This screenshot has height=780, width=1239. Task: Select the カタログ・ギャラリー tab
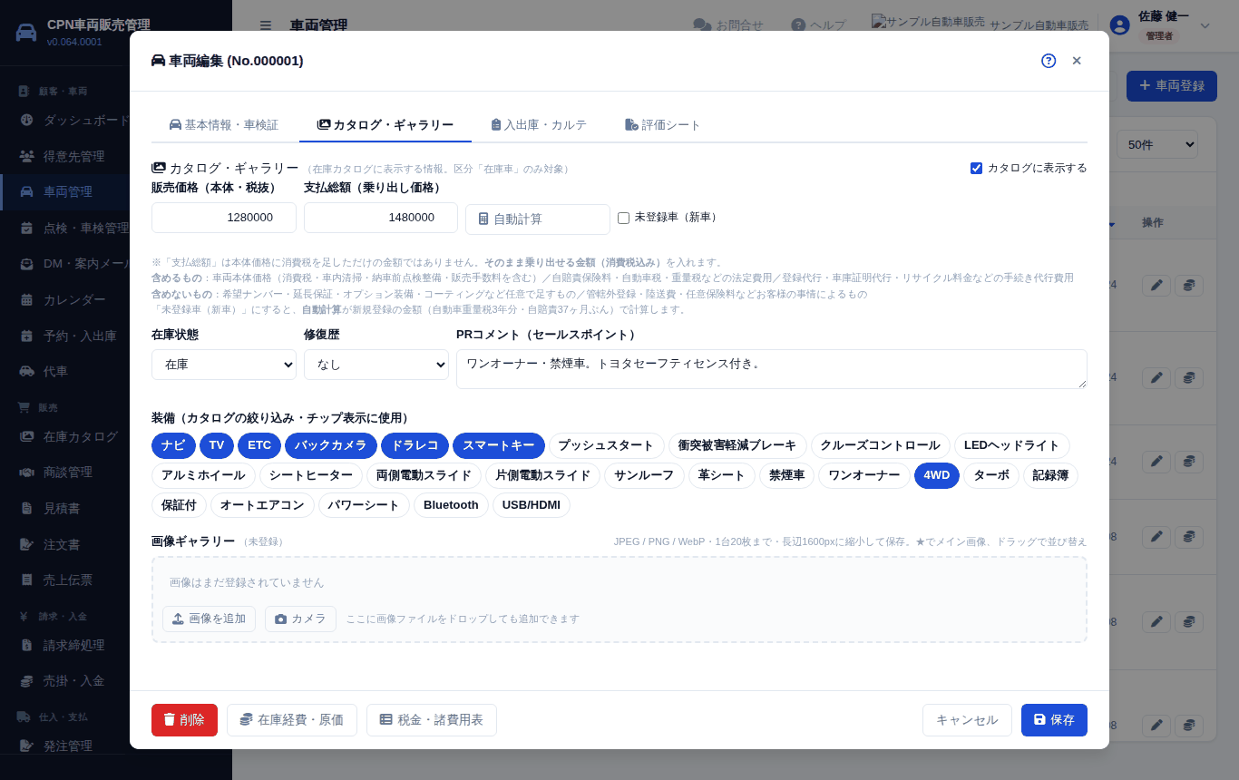(385, 125)
